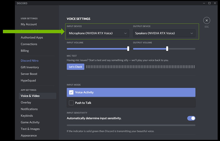Open the Input Device dropdown
The image size is (220, 141).
tap(98, 33)
